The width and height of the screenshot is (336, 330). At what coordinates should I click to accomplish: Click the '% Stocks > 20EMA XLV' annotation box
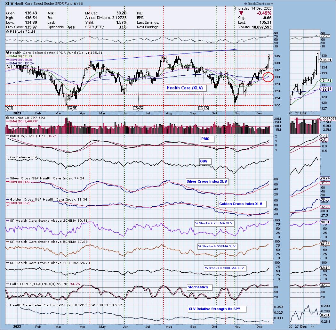coord(214,223)
